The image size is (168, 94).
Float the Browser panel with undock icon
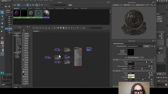108,2
